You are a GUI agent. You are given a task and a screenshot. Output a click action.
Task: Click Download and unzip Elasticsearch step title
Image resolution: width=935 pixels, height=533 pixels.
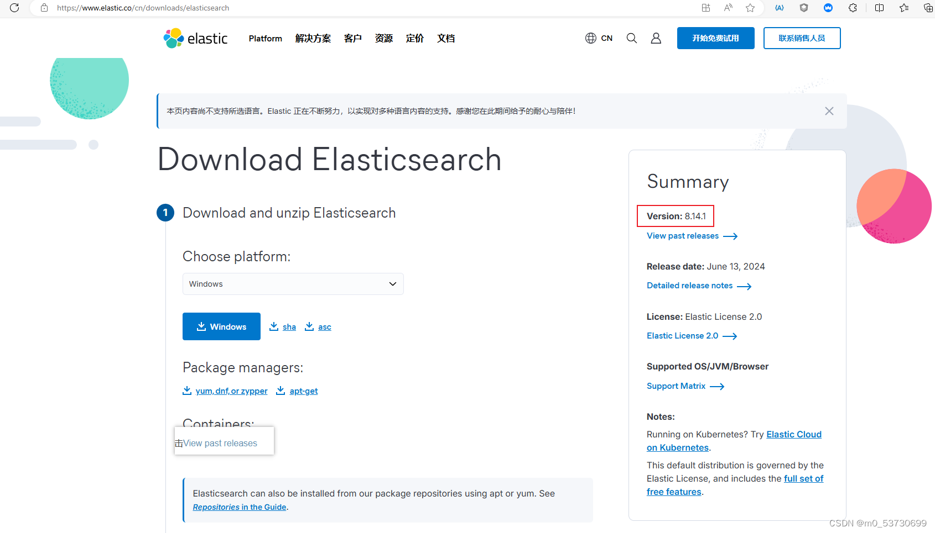[289, 213]
